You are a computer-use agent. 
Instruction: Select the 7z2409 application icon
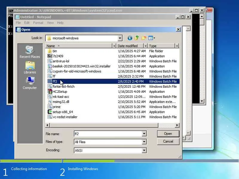click(x=50, y=56)
